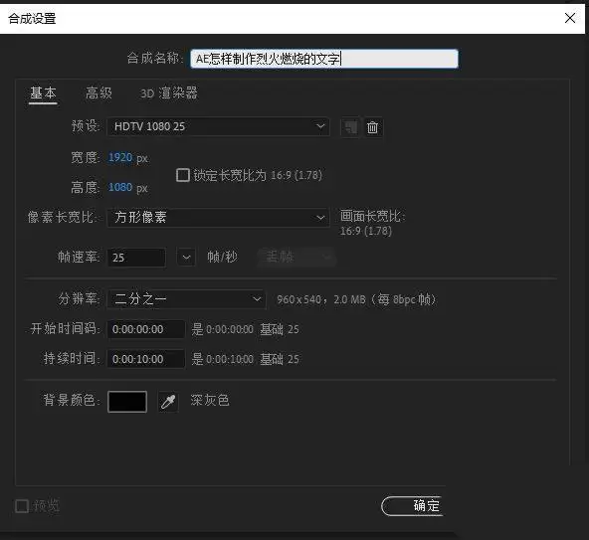Select the background color eyedropper tool
This screenshot has height=540, width=589.
[168, 402]
